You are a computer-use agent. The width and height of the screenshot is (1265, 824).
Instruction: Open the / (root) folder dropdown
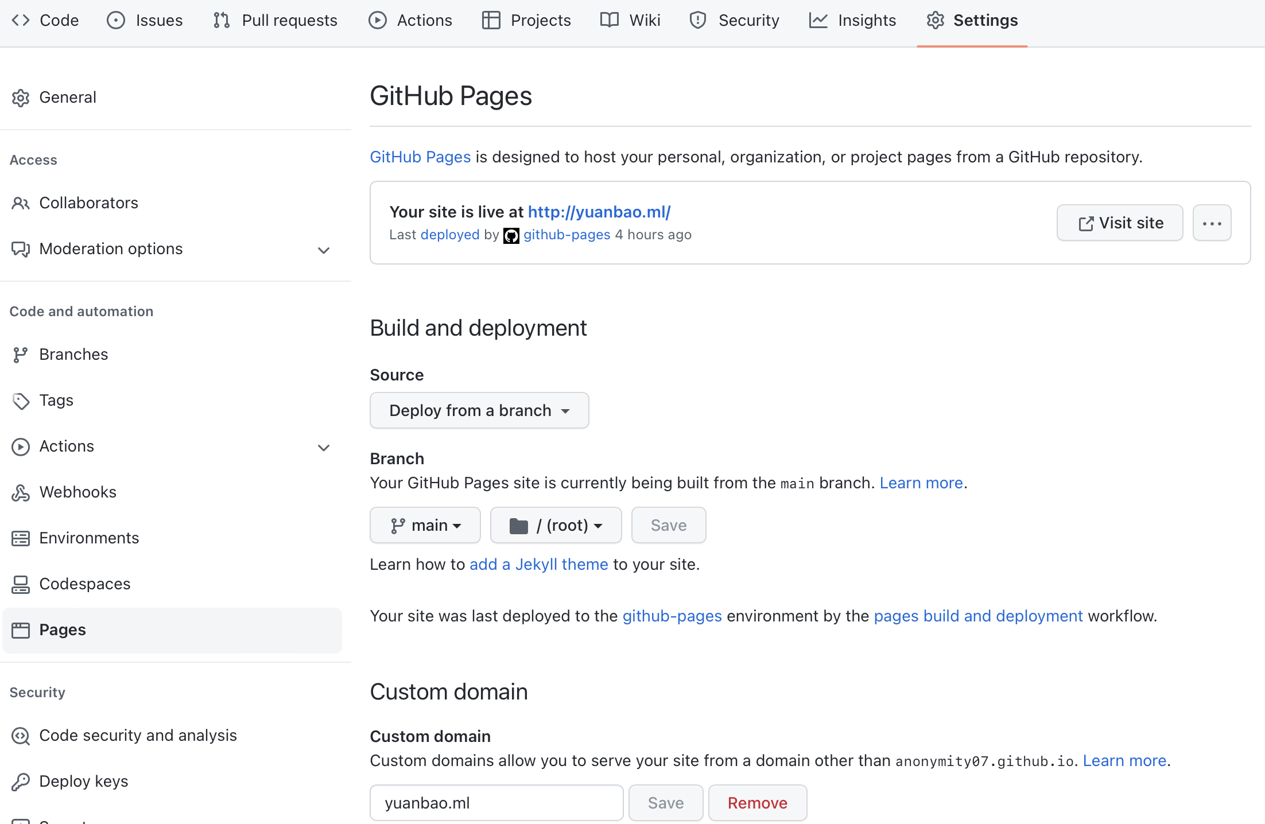click(556, 525)
